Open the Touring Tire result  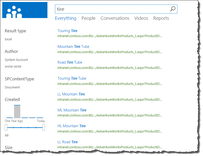pyautogui.click(x=67, y=31)
